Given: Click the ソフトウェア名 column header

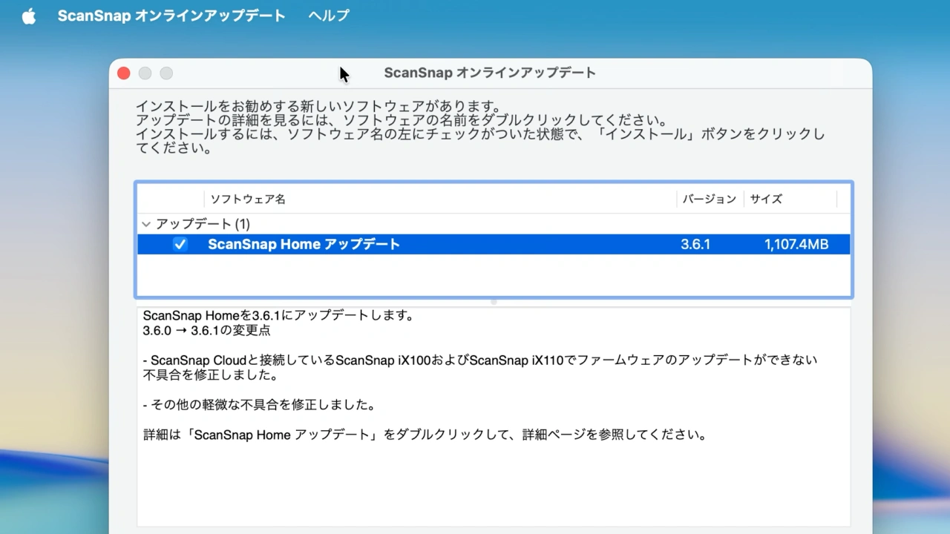Looking at the screenshot, I should (x=247, y=199).
